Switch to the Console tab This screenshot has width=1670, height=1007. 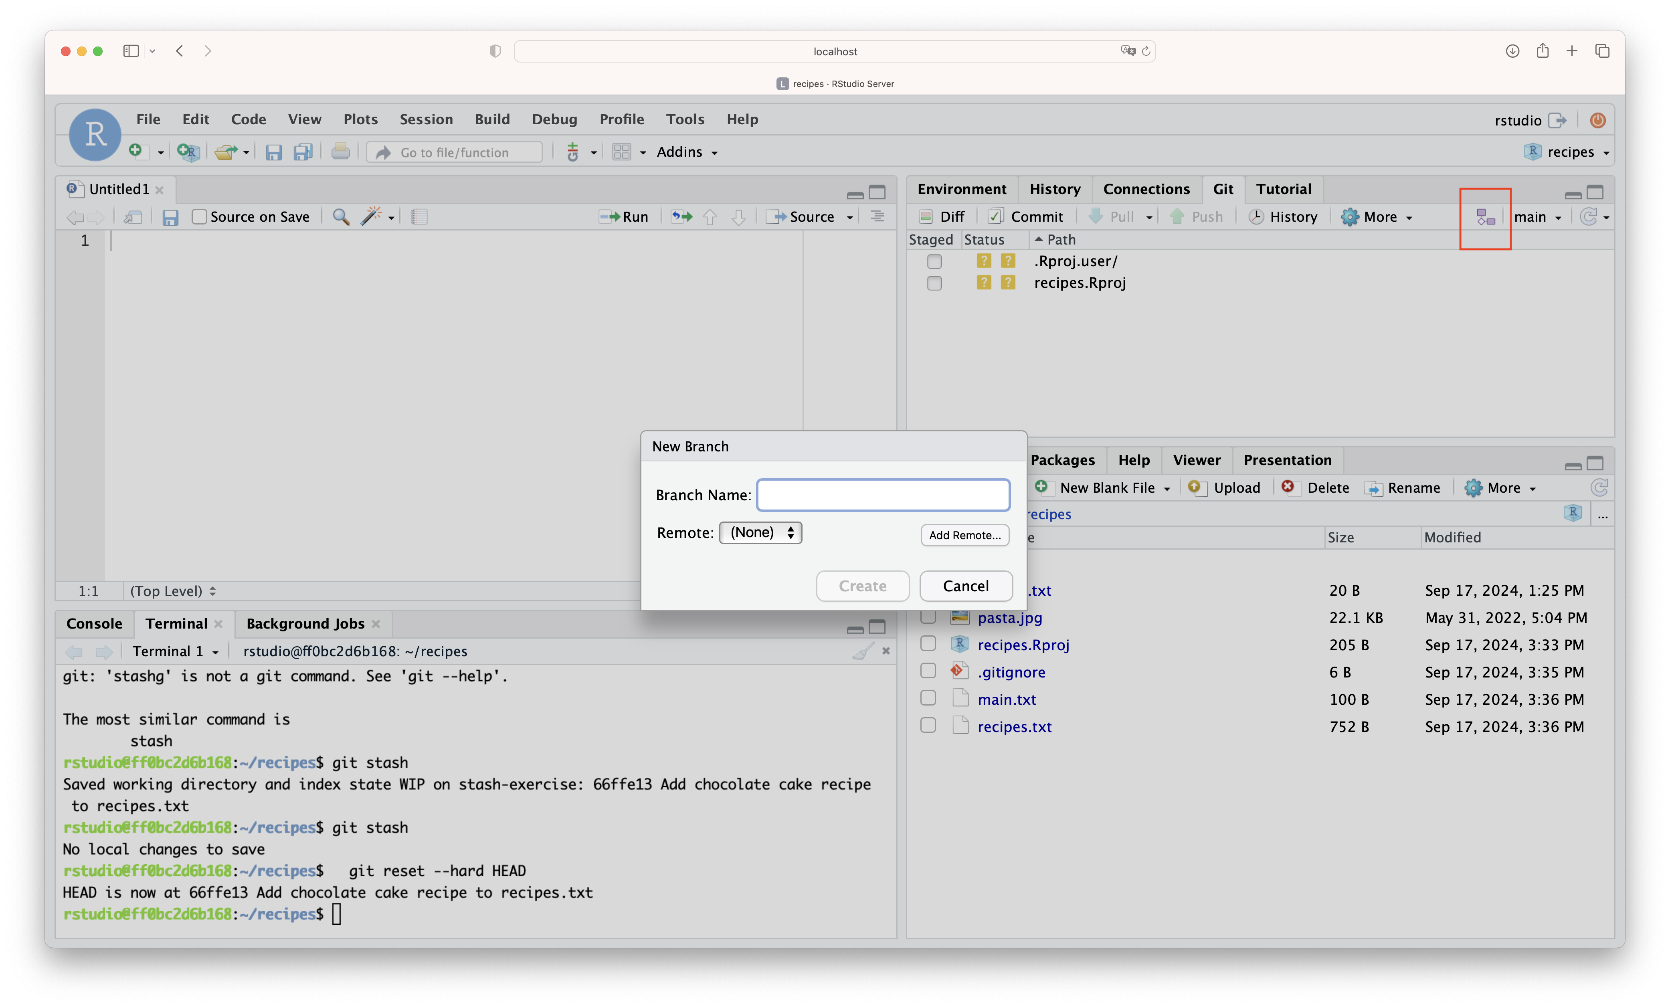click(94, 623)
